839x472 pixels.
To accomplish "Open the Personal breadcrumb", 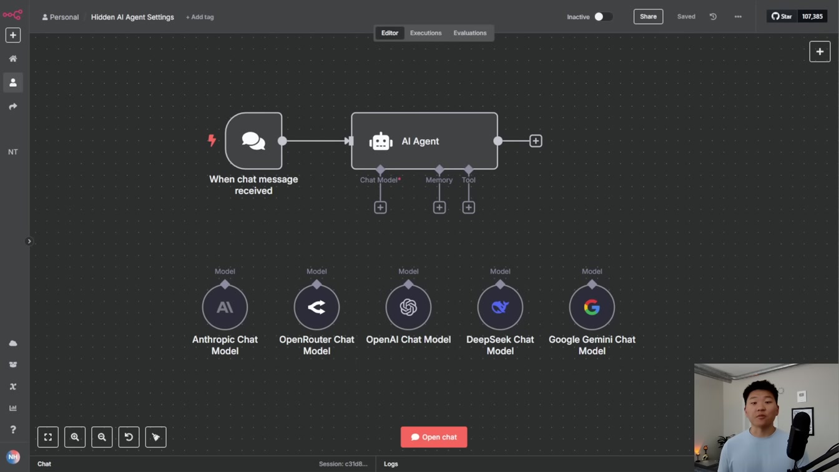I will tap(60, 17).
